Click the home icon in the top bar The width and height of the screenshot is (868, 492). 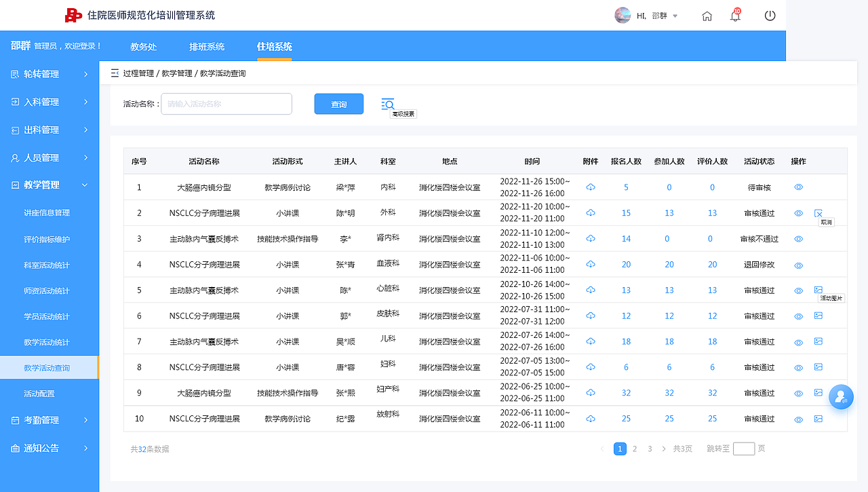(x=707, y=15)
